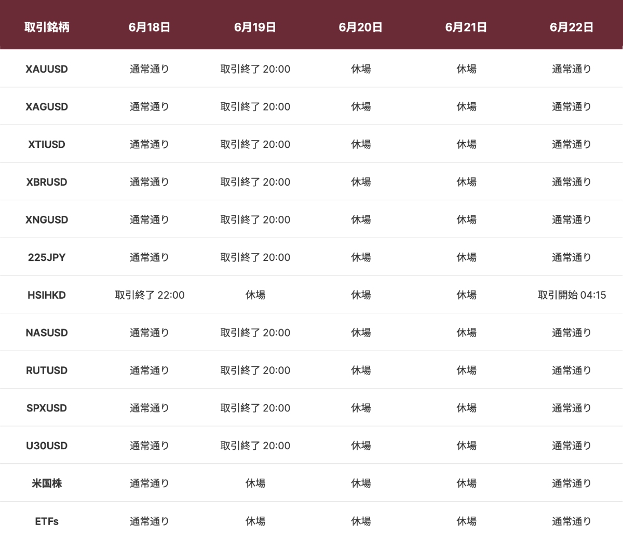Click XAUUSD 休場 cell for 6月20日

361,69
